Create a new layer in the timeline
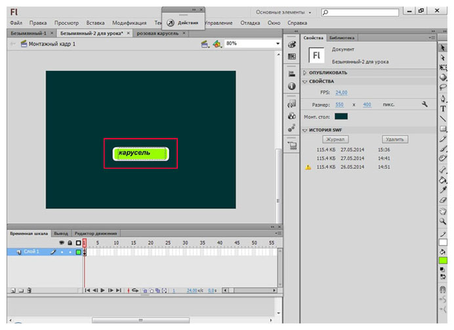Image resolution: width=454 pixels, height=330 pixels. click(12, 290)
